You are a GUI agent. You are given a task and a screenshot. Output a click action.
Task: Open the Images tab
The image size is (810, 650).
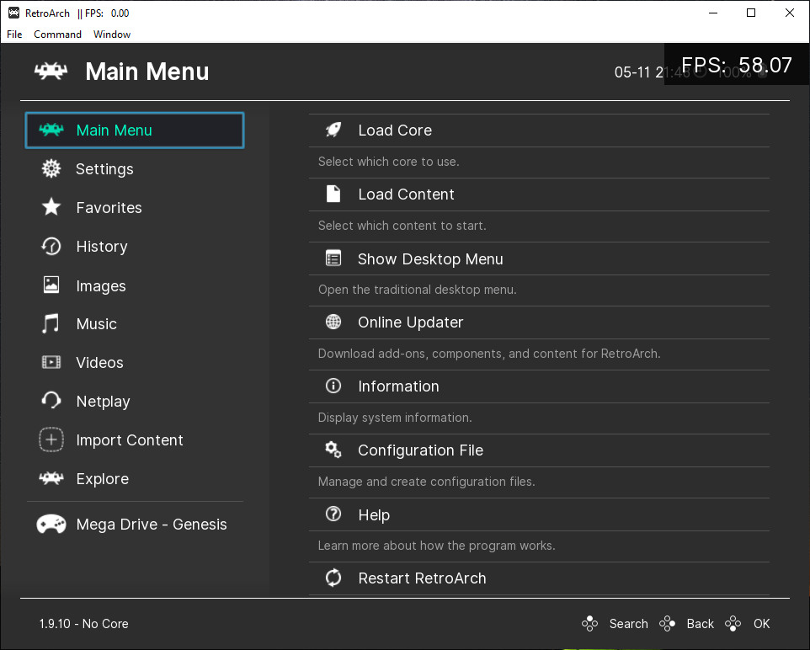pos(135,285)
